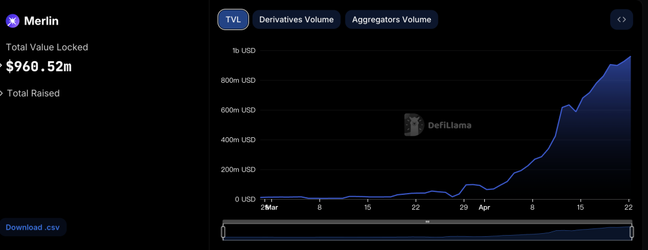This screenshot has width=648, height=250.
Task: Click the right handle of range slider
Action: 631,232
